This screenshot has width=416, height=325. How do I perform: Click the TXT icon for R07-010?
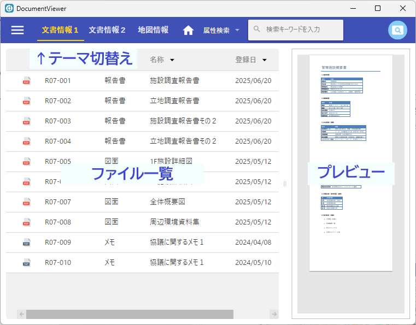[27, 262]
